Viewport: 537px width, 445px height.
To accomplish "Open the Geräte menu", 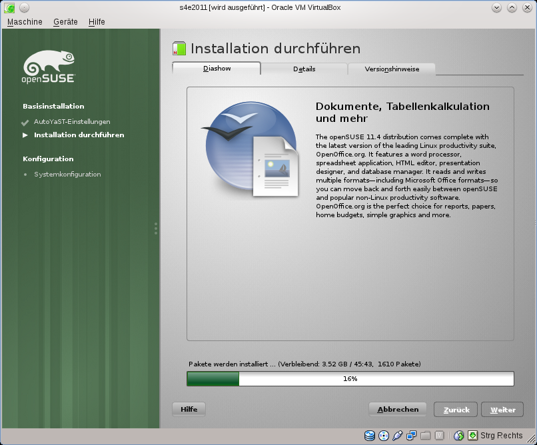I will point(65,22).
